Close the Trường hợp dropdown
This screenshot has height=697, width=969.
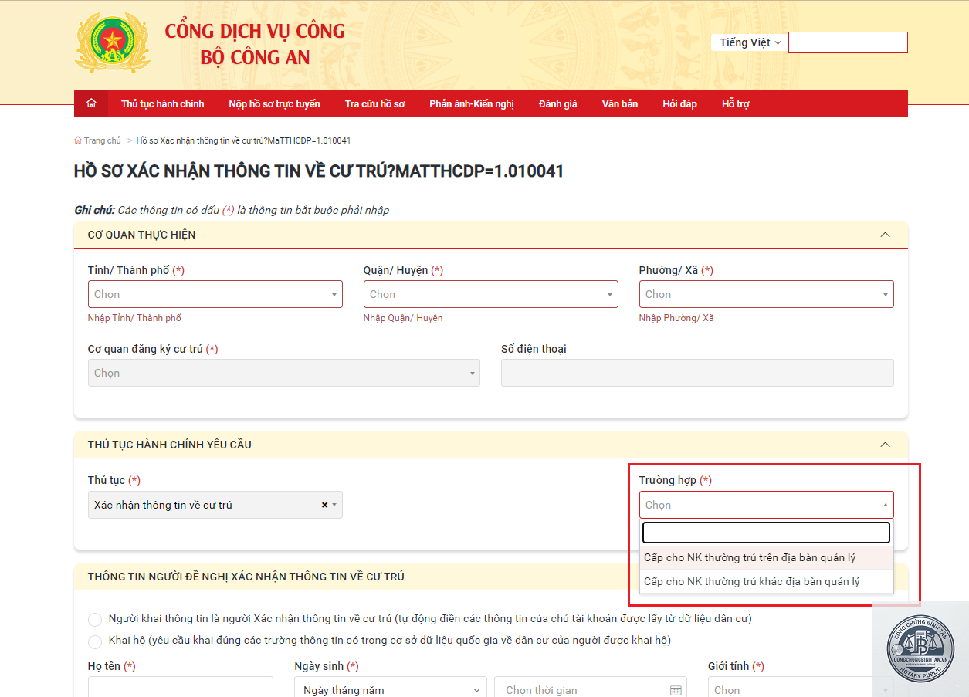[x=767, y=505]
